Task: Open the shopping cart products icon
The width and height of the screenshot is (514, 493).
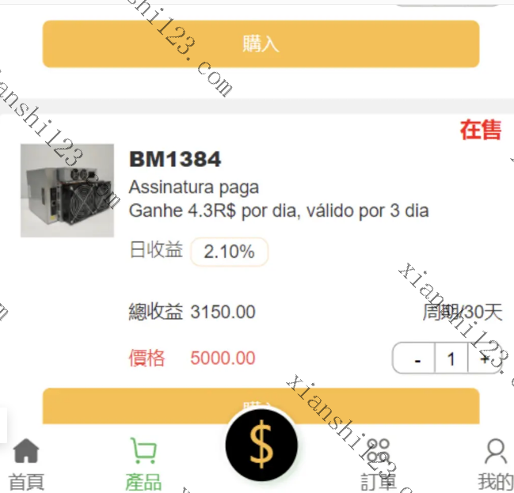Action: click(143, 450)
